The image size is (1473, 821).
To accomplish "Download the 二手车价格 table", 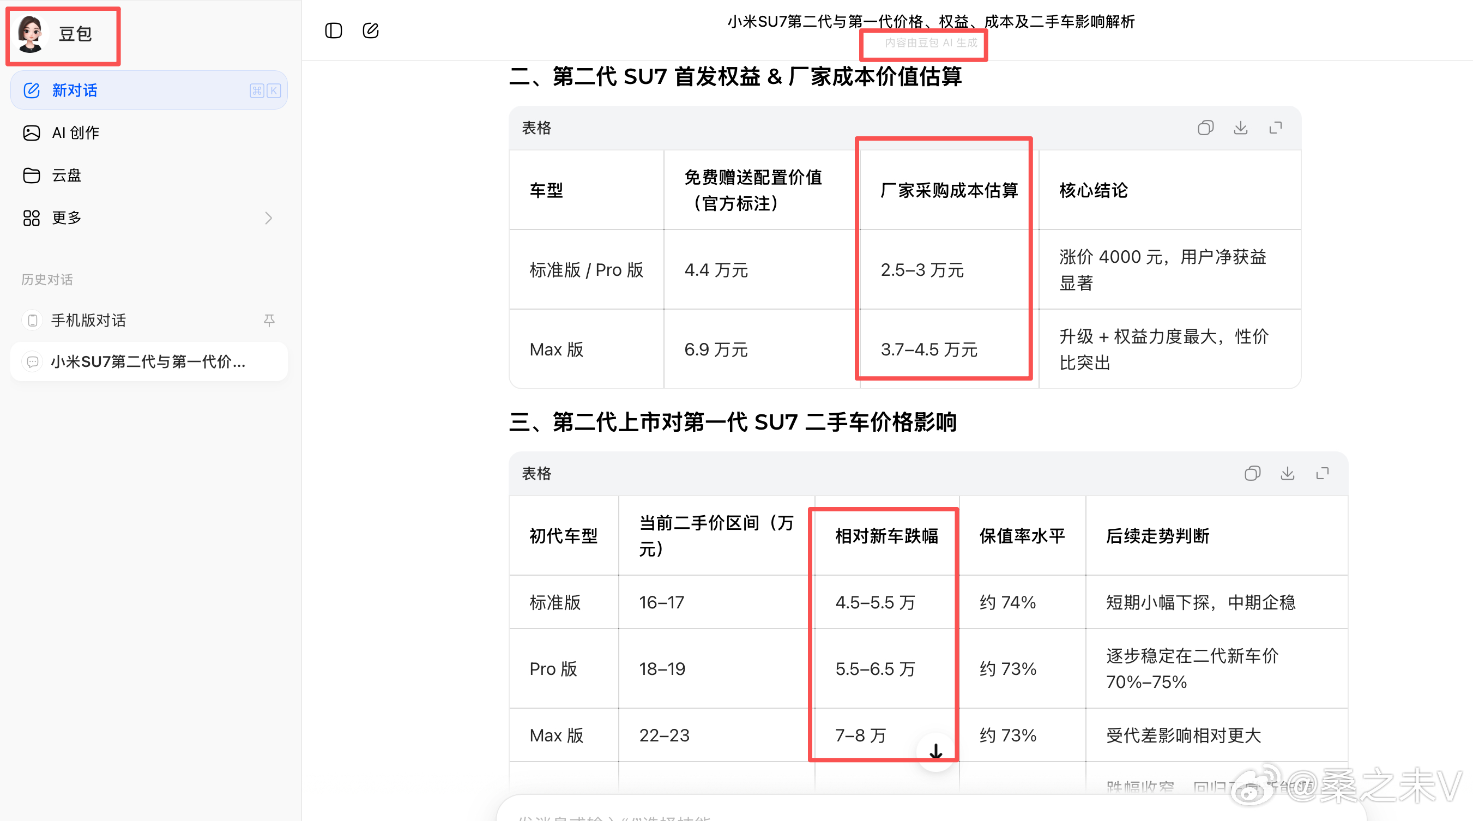I will pos(1287,473).
